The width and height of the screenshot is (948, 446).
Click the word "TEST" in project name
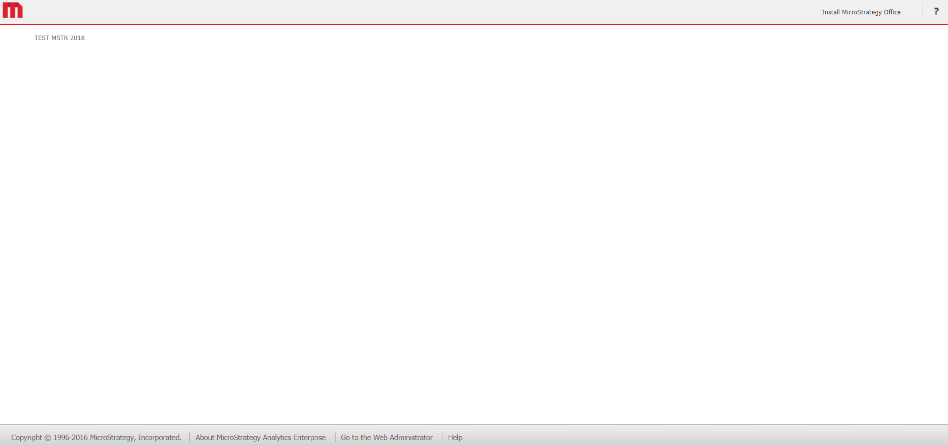[x=42, y=38]
